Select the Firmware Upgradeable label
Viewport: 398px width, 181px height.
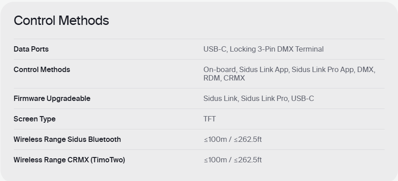pyautogui.click(x=52, y=98)
